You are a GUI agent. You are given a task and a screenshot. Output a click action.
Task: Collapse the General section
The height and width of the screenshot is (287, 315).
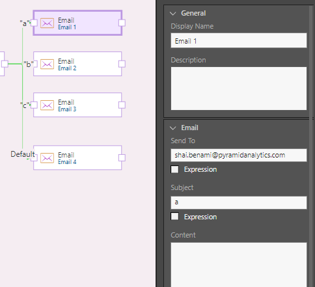173,14
